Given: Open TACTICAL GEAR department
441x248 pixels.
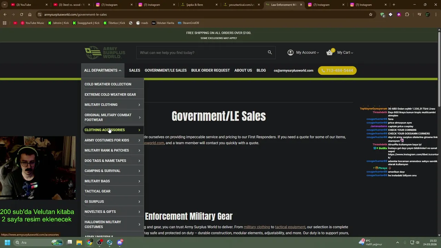Looking at the screenshot, I should coord(112,191).
